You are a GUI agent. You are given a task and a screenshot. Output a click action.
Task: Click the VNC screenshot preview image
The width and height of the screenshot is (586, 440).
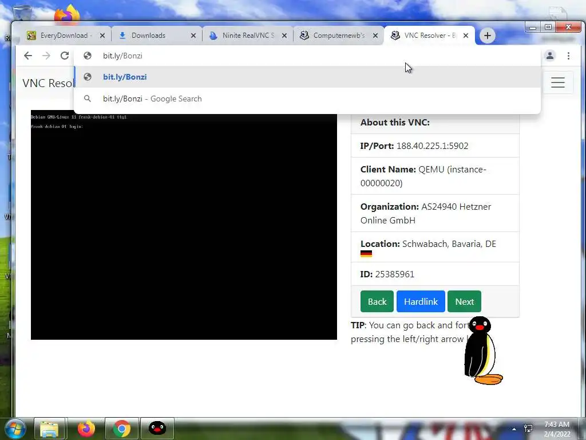coord(184,225)
